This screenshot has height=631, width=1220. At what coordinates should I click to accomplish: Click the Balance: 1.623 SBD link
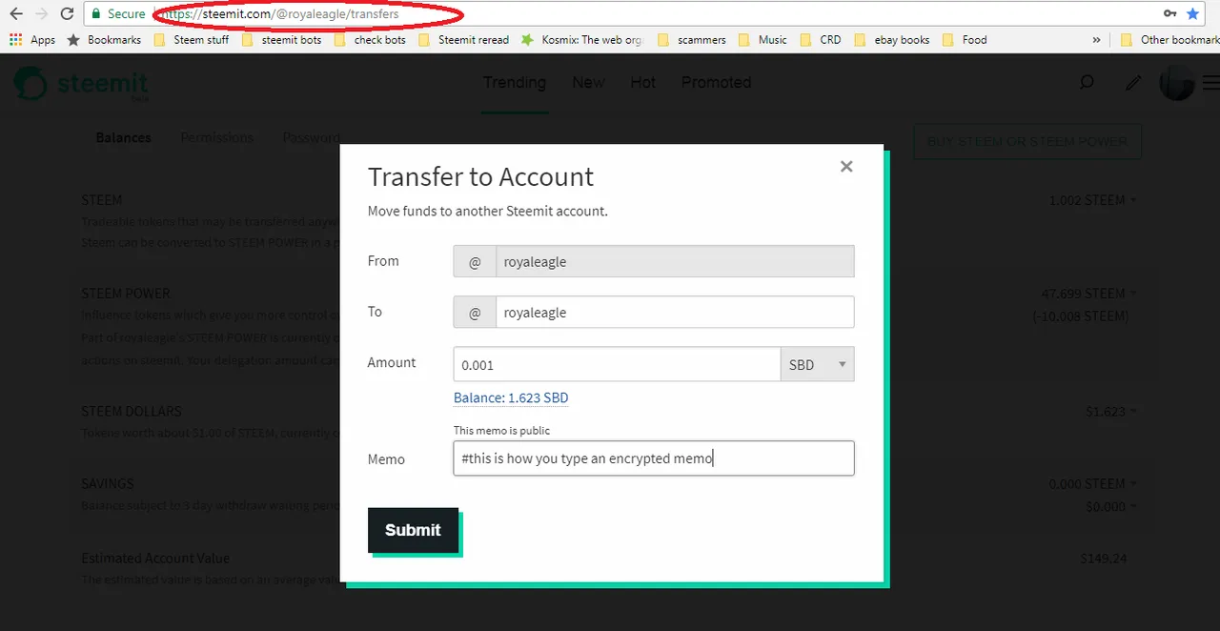pos(511,398)
